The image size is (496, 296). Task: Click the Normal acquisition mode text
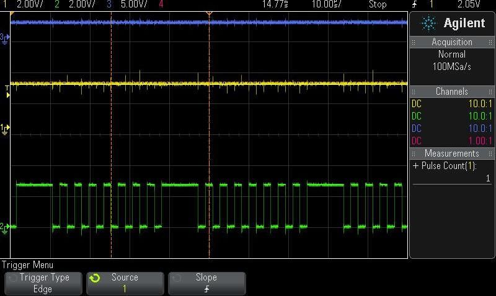452,54
